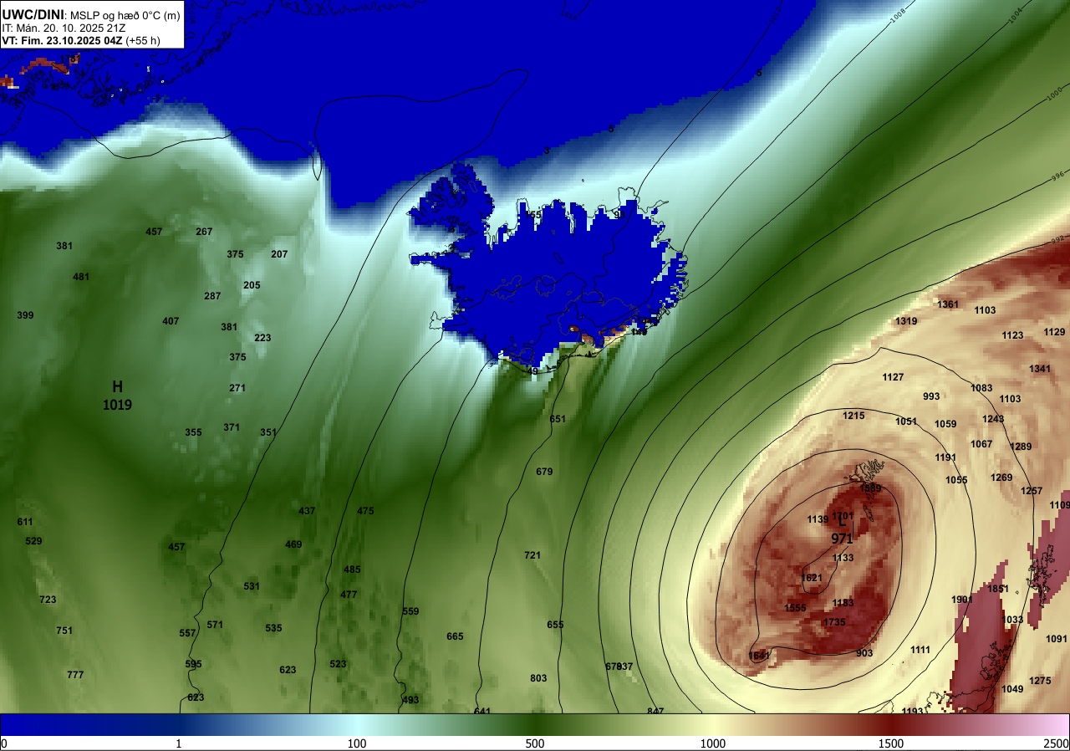
Task: Click the 1500 label on the colour scale
Action: pos(891,743)
